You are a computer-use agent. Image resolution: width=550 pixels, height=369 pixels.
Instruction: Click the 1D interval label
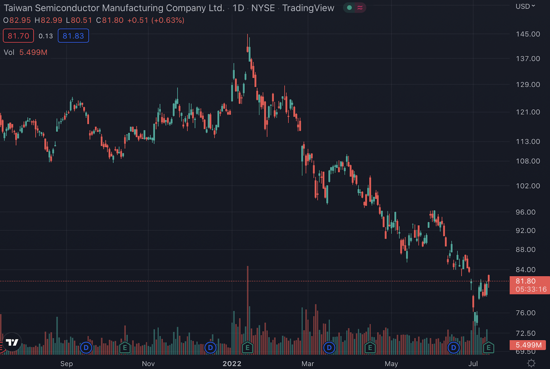click(238, 8)
